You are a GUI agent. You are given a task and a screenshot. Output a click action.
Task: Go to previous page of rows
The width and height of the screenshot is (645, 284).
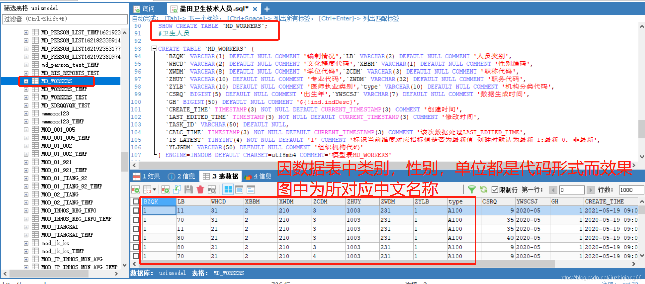pos(553,190)
